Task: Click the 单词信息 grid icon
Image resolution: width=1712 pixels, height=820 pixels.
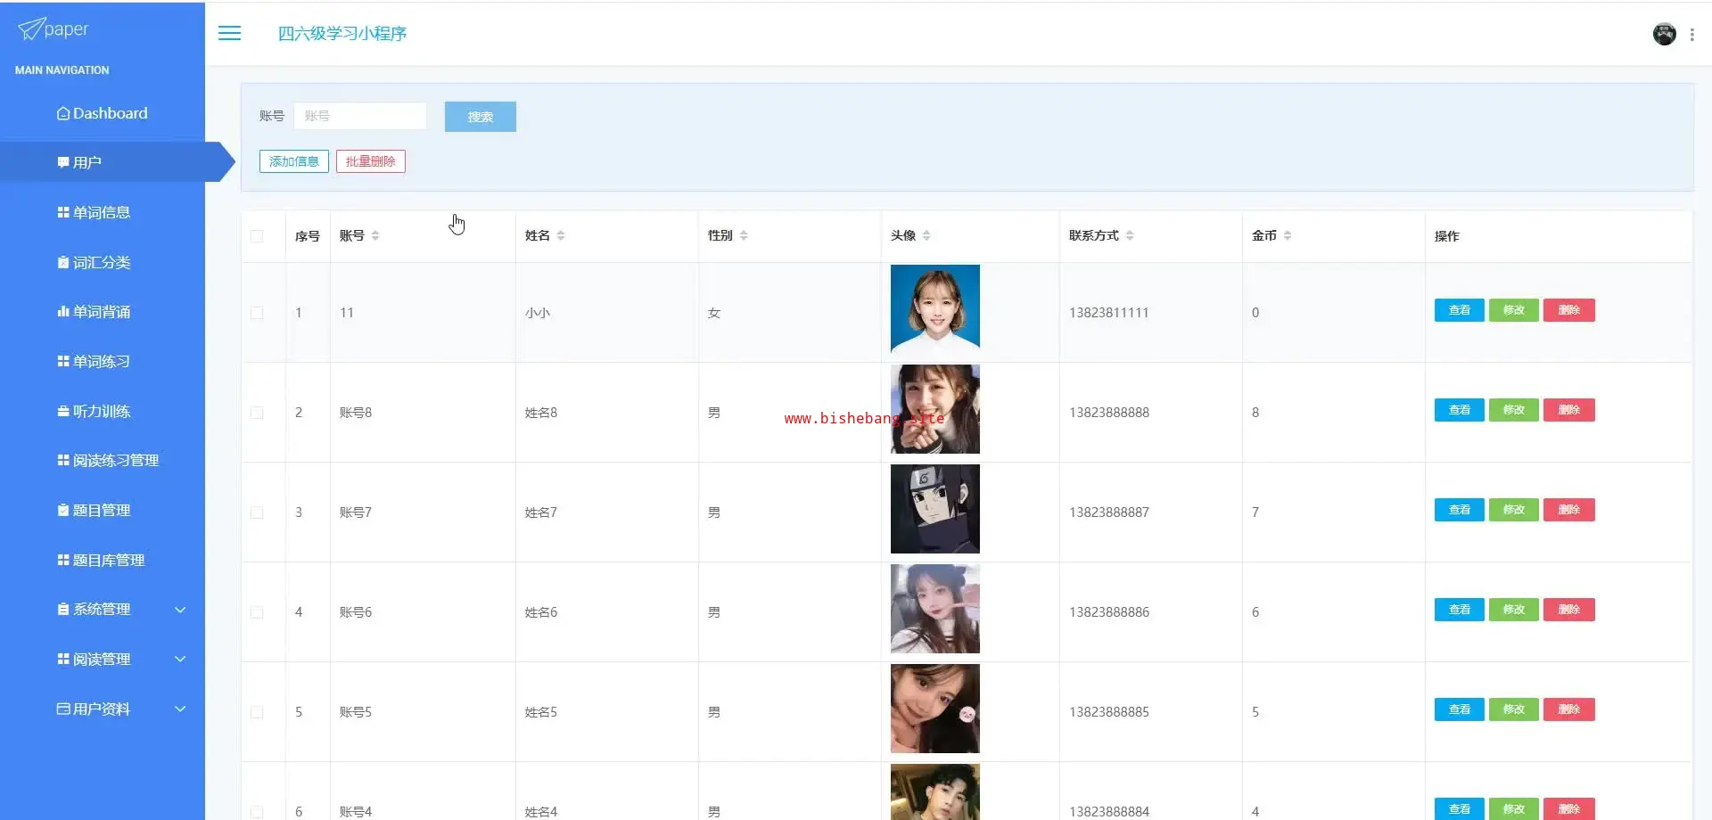Action: 63,212
